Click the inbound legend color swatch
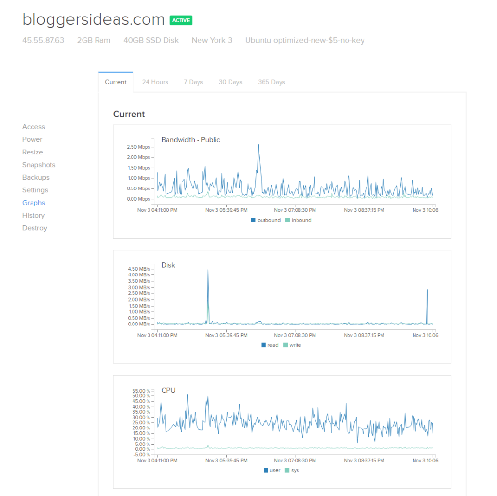 [x=287, y=220]
